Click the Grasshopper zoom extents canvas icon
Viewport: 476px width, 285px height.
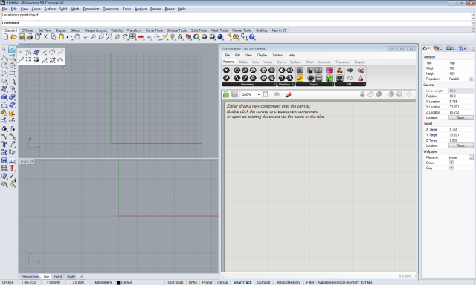[x=266, y=94]
